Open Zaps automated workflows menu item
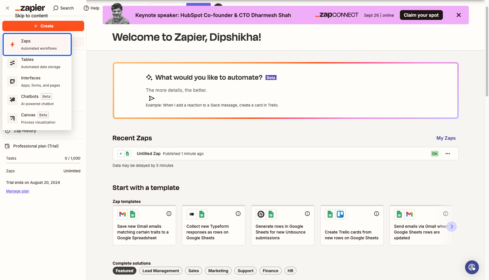489x280 pixels. coord(37,44)
